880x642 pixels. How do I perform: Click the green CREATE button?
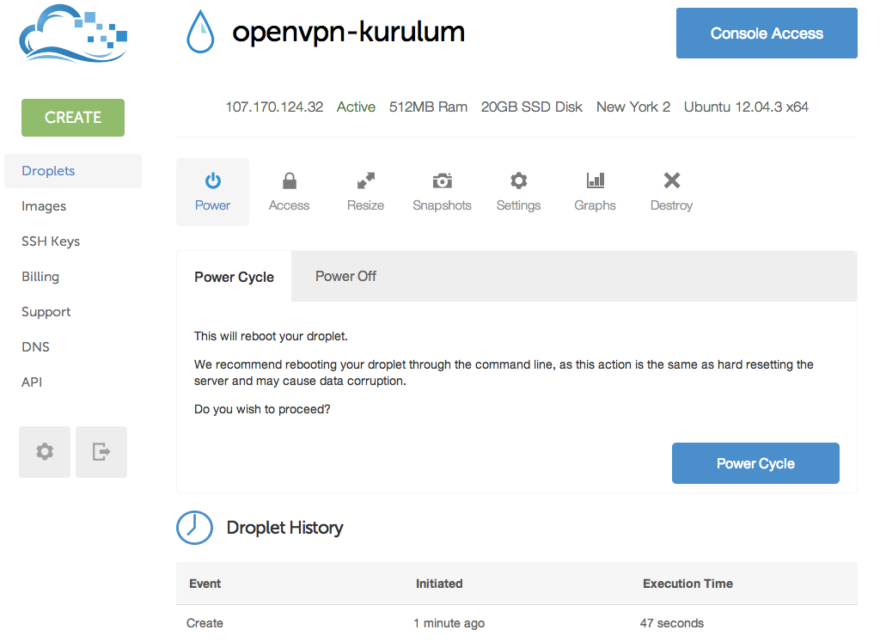pyautogui.click(x=73, y=118)
